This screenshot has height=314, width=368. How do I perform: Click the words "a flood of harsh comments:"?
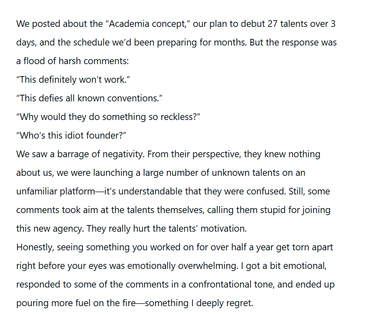(x=72, y=61)
